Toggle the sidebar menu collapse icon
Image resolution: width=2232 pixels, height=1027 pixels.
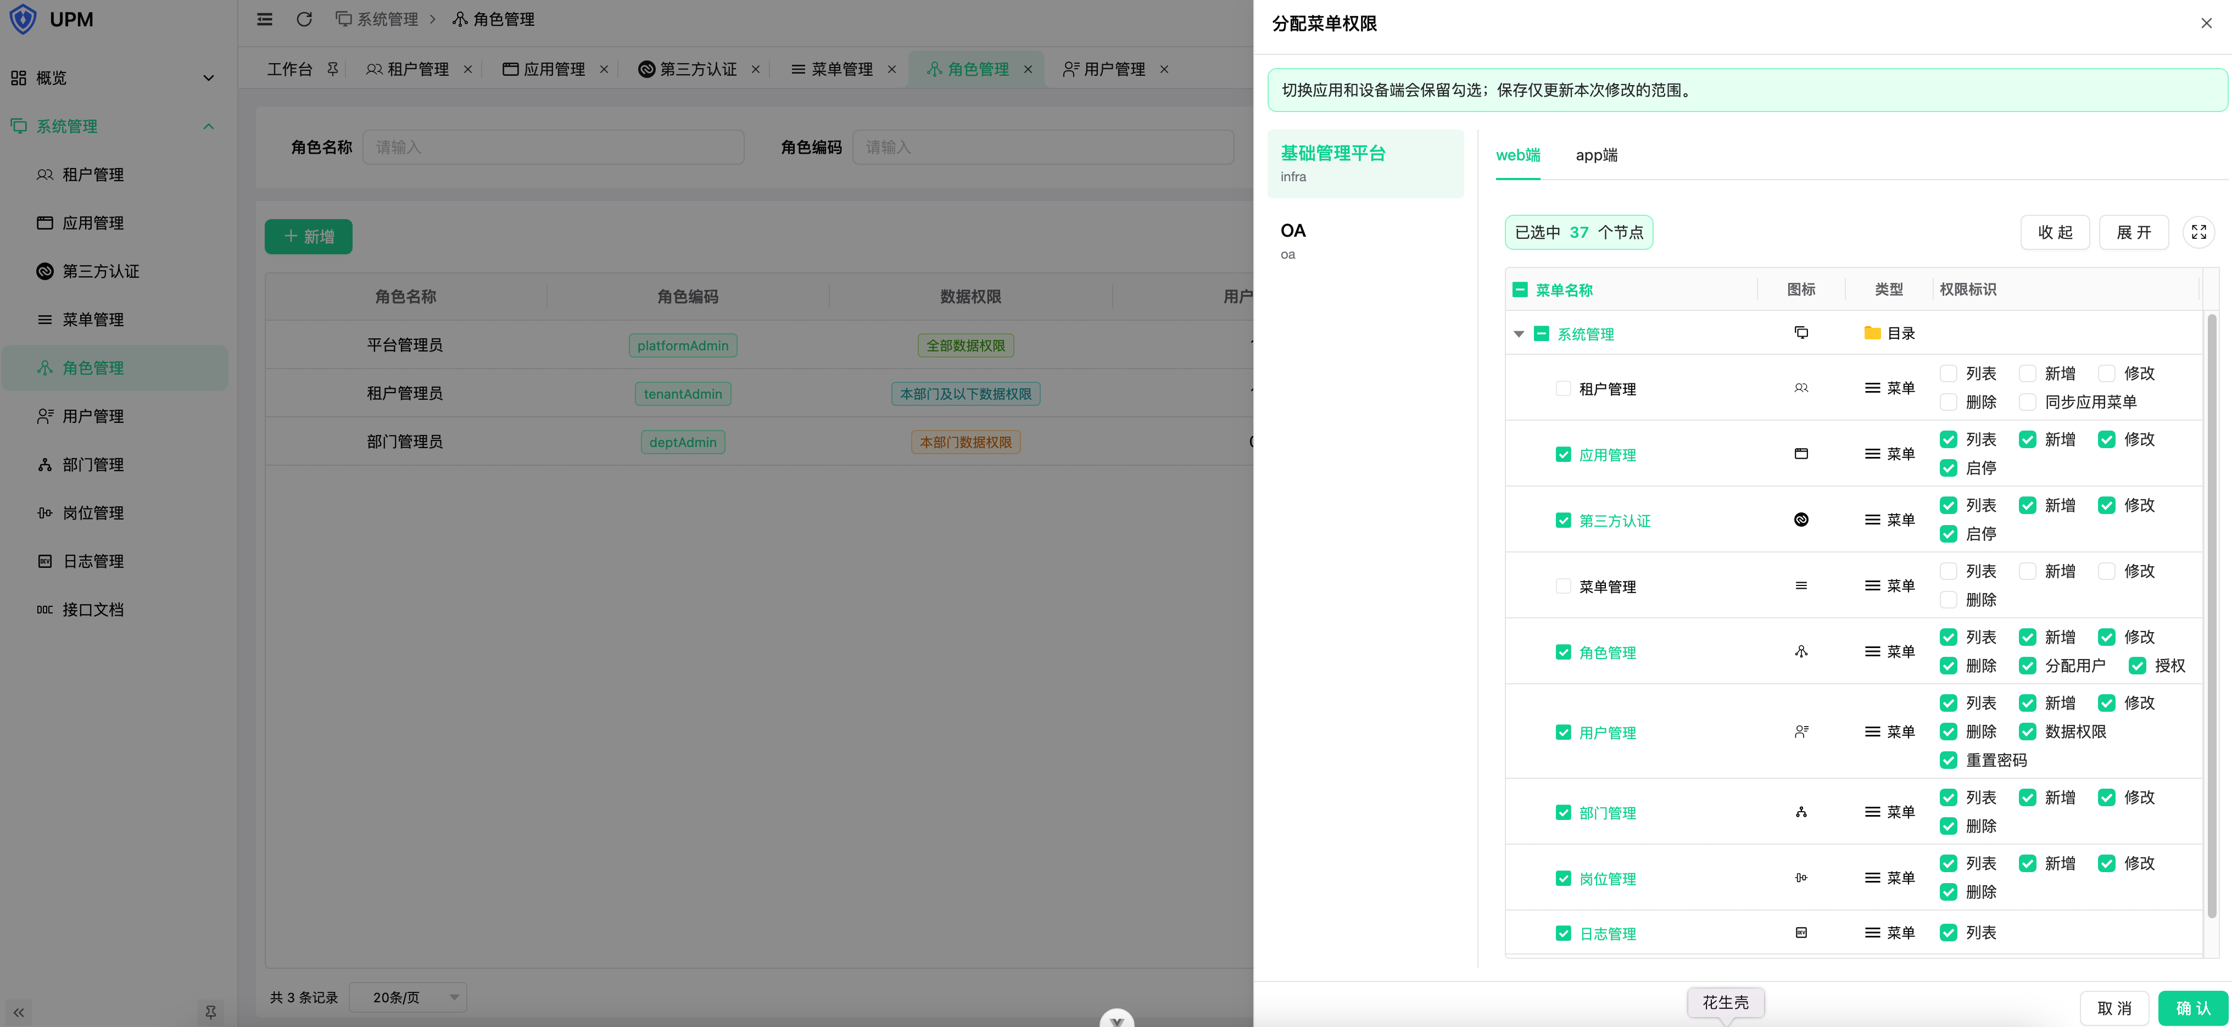[264, 19]
